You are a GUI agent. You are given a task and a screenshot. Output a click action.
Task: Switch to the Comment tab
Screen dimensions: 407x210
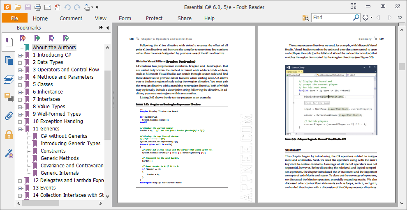[x=71, y=18]
